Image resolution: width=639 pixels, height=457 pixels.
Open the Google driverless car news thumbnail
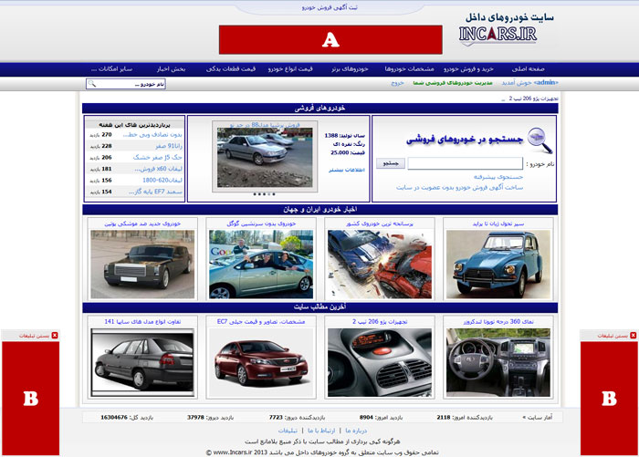point(261,265)
